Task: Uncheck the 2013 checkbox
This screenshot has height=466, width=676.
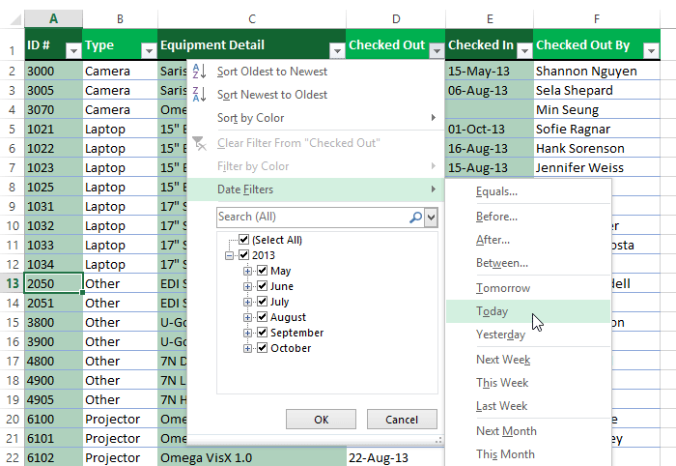Action: (x=243, y=254)
